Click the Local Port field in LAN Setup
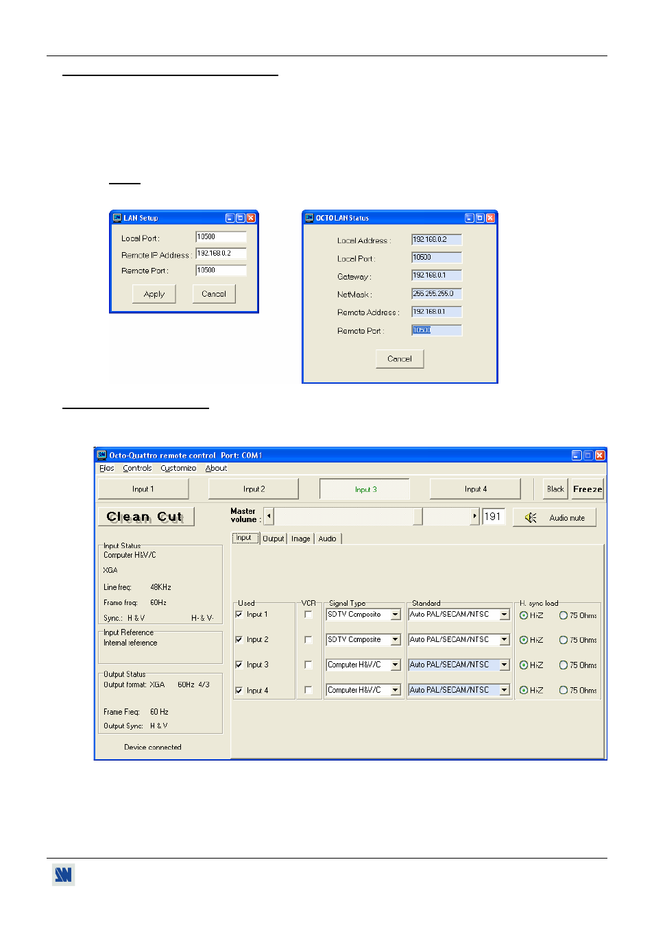 tap(221, 237)
